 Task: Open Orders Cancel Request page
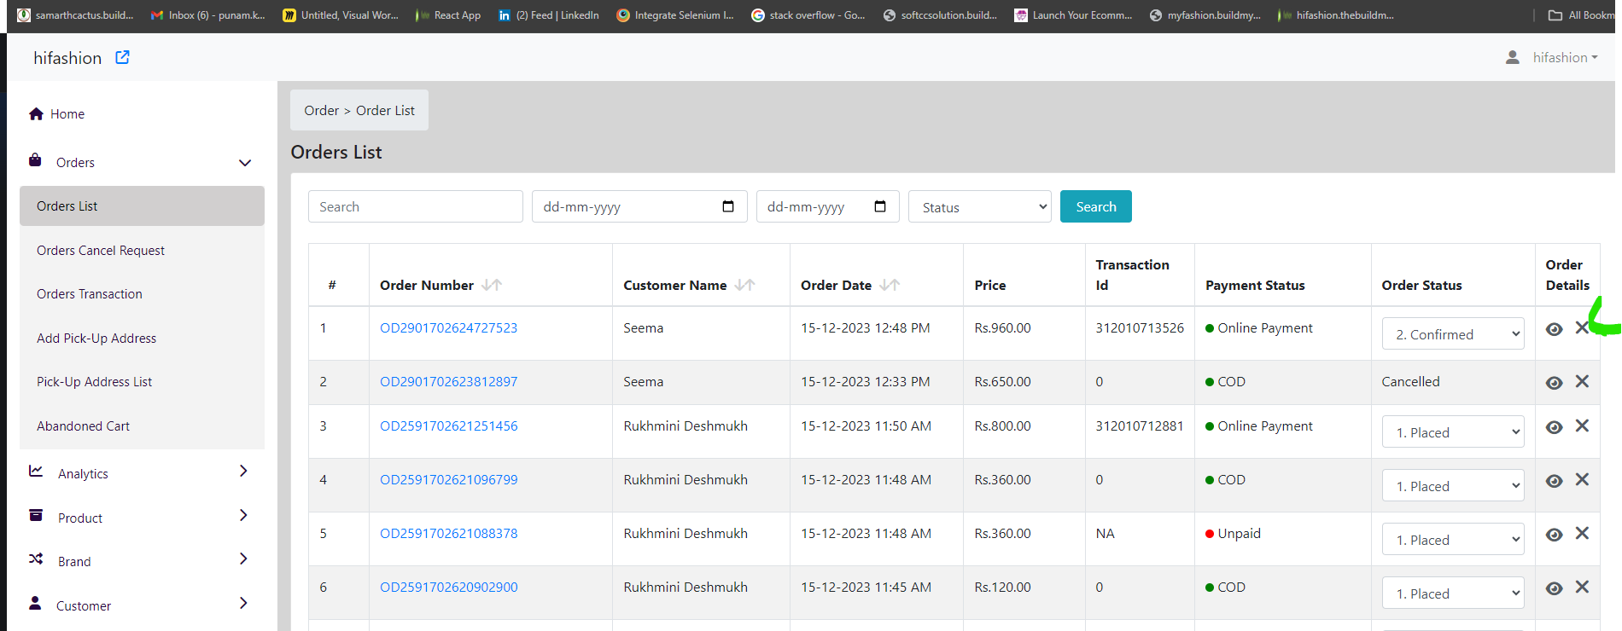[101, 250]
